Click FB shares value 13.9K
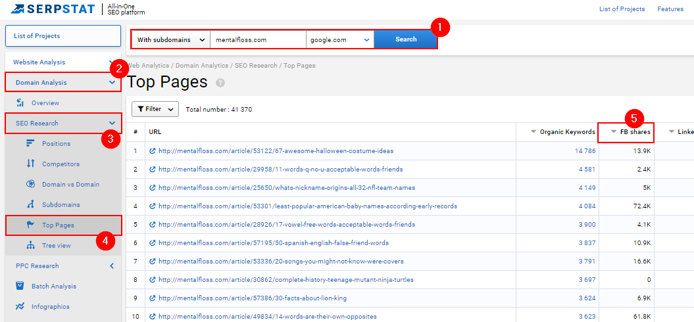Screen dimensions: 694x322 pos(643,151)
